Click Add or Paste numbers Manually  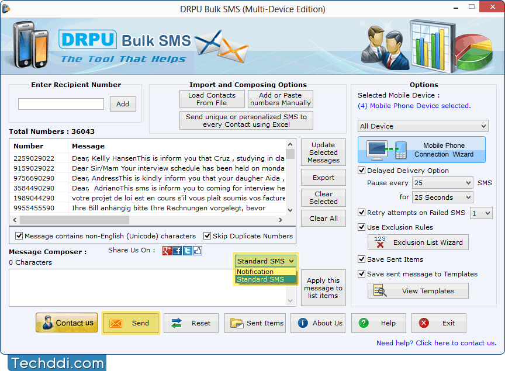(280, 99)
